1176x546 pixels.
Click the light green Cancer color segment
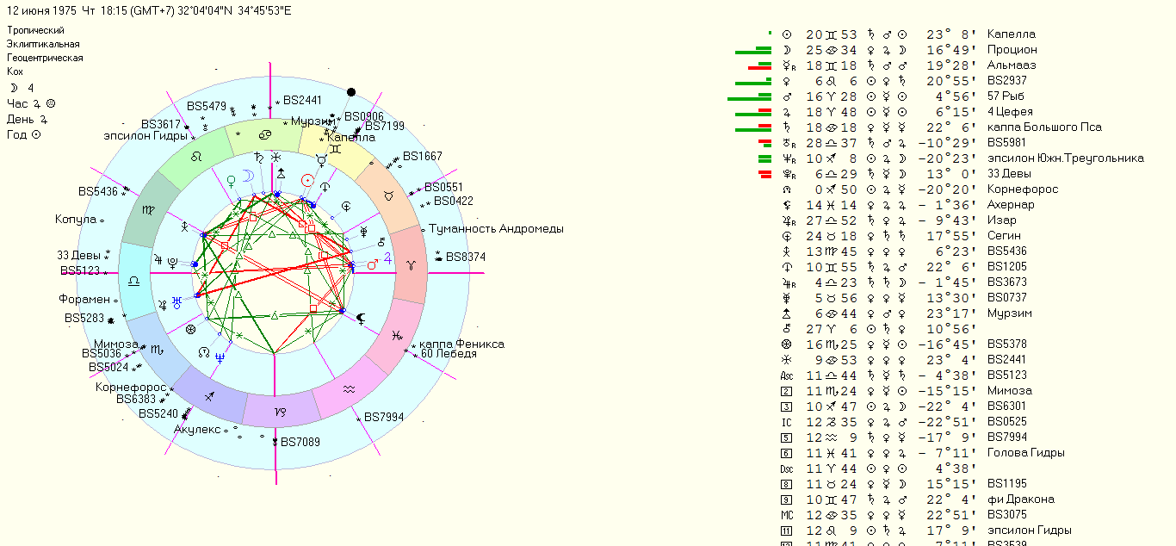point(262,137)
